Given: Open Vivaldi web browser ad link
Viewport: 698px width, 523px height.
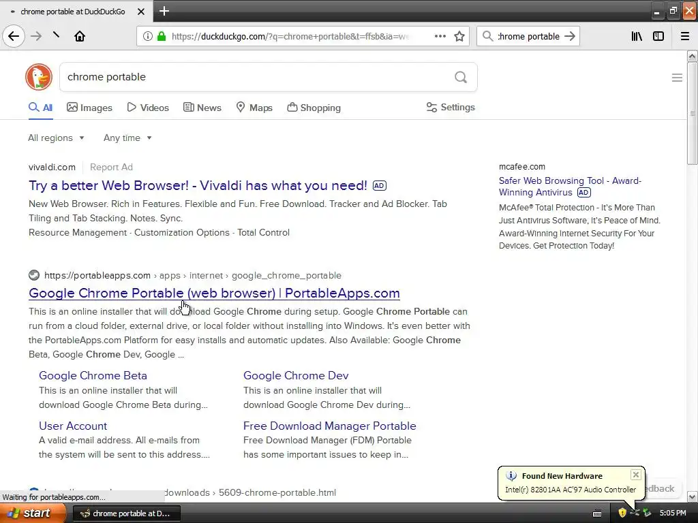Looking at the screenshot, I should [198, 185].
